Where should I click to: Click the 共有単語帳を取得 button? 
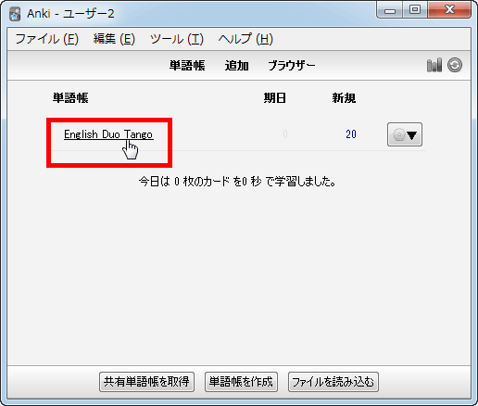pos(146,382)
